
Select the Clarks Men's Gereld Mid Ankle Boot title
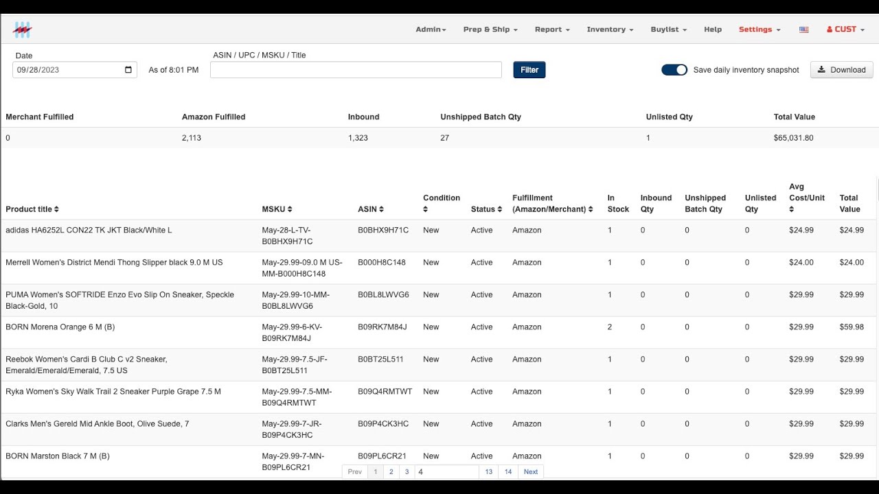click(97, 424)
